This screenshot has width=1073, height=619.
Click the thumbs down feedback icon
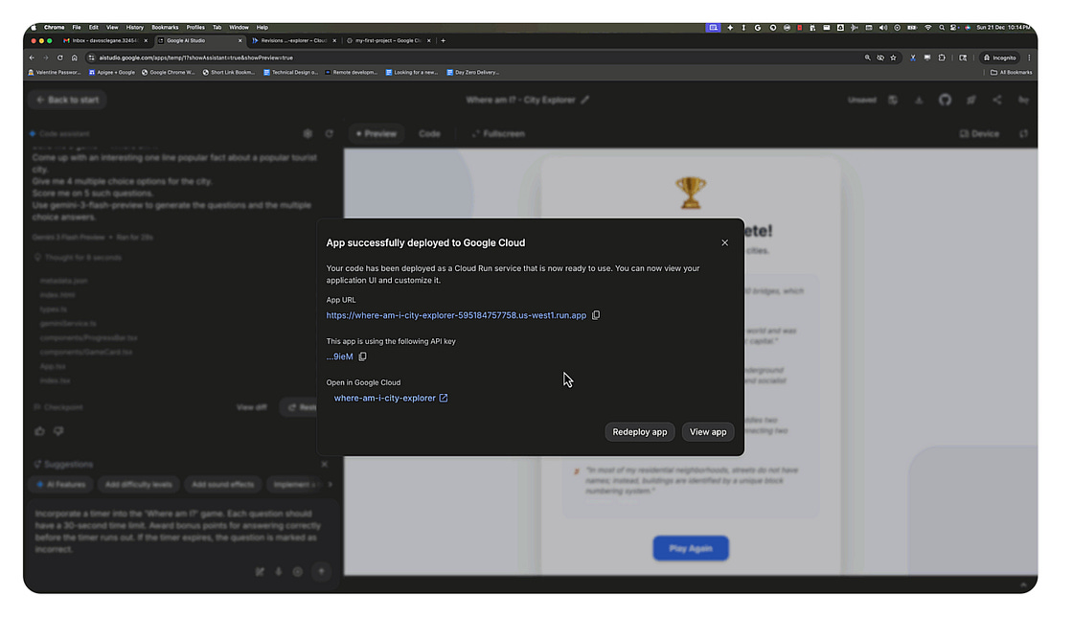(x=58, y=431)
